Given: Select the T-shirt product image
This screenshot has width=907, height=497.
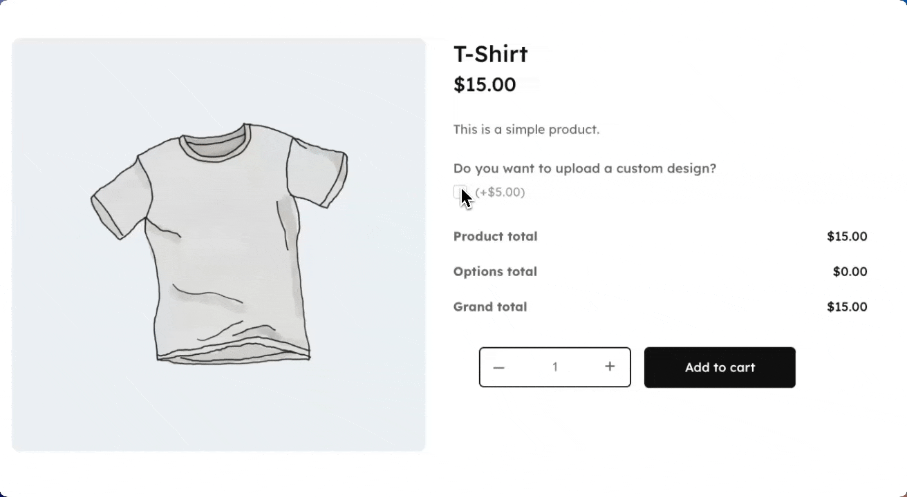Looking at the screenshot, I should [x=219, y=245].
